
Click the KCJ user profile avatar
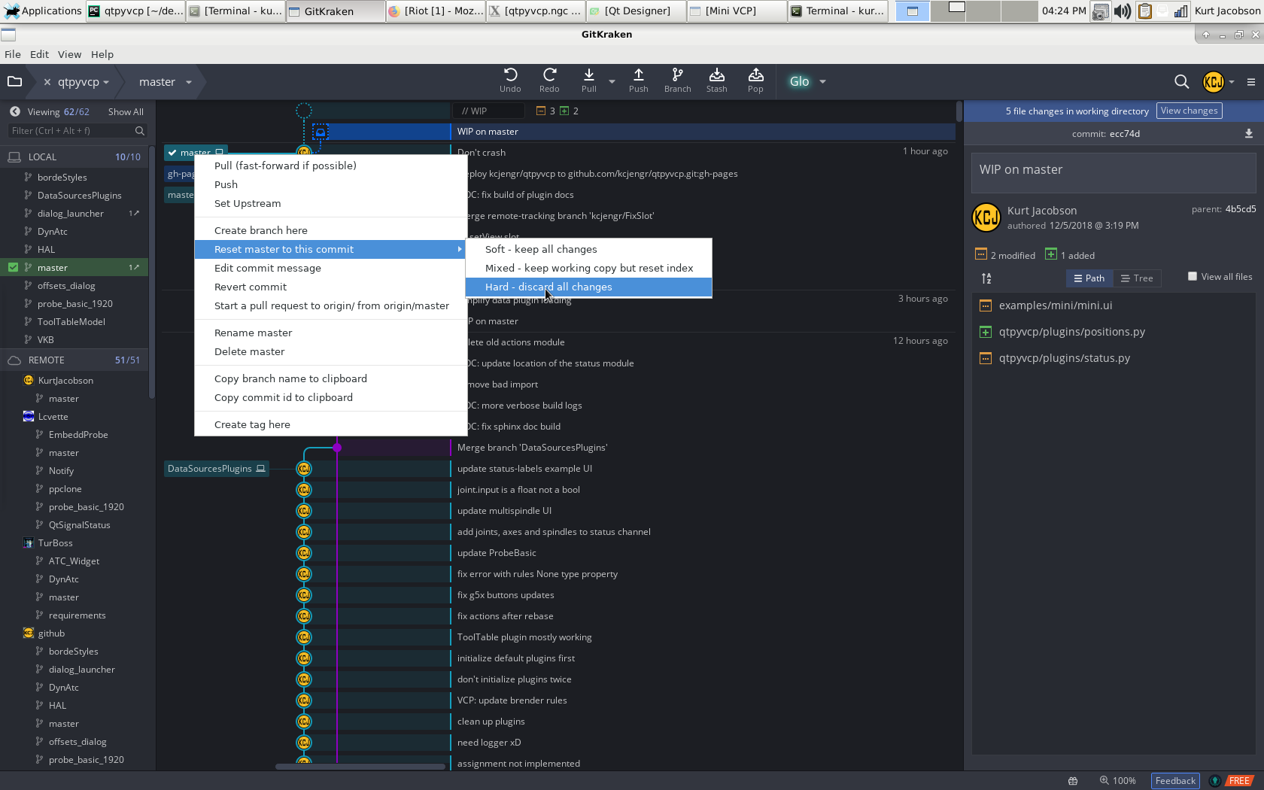(x=1213, y=81)
